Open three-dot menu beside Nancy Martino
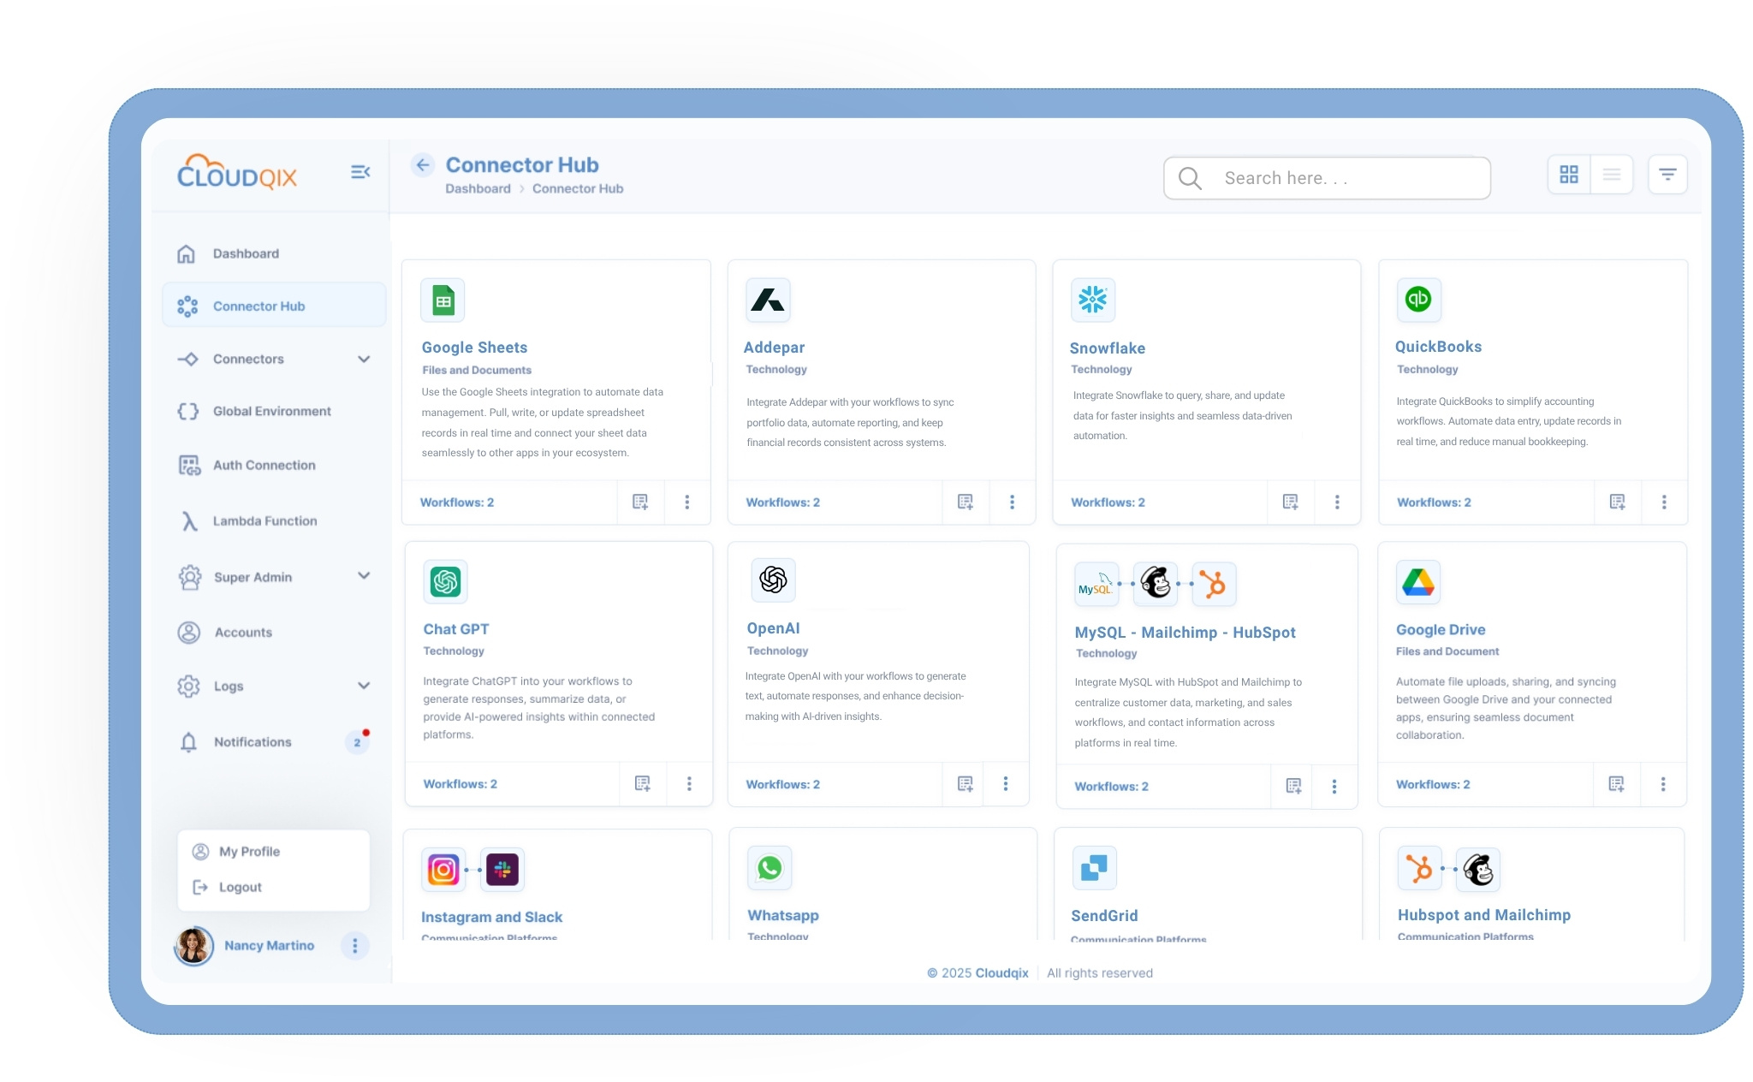The height and width of the screenshot is (1082, 1753). (x=354, y=945)
